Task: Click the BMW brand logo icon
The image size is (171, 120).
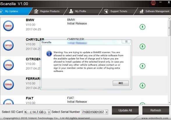Action: pos(8,26)
